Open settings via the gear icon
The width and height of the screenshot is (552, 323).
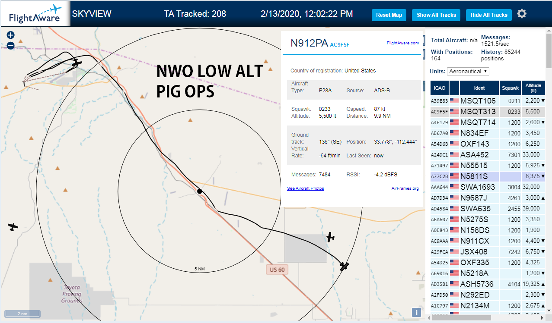click(522, 14)
